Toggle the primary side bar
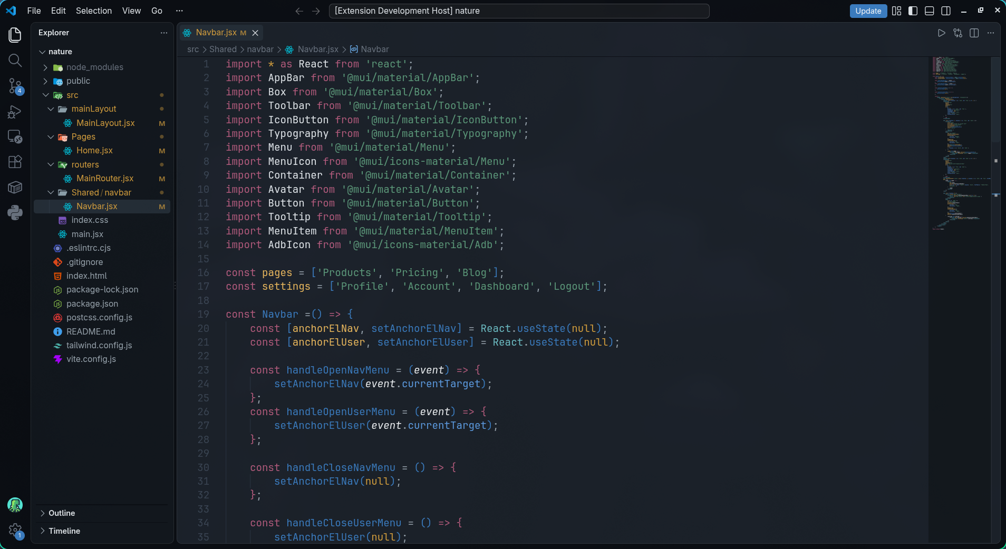This screenshot has height=549, width=1006. 913,11
